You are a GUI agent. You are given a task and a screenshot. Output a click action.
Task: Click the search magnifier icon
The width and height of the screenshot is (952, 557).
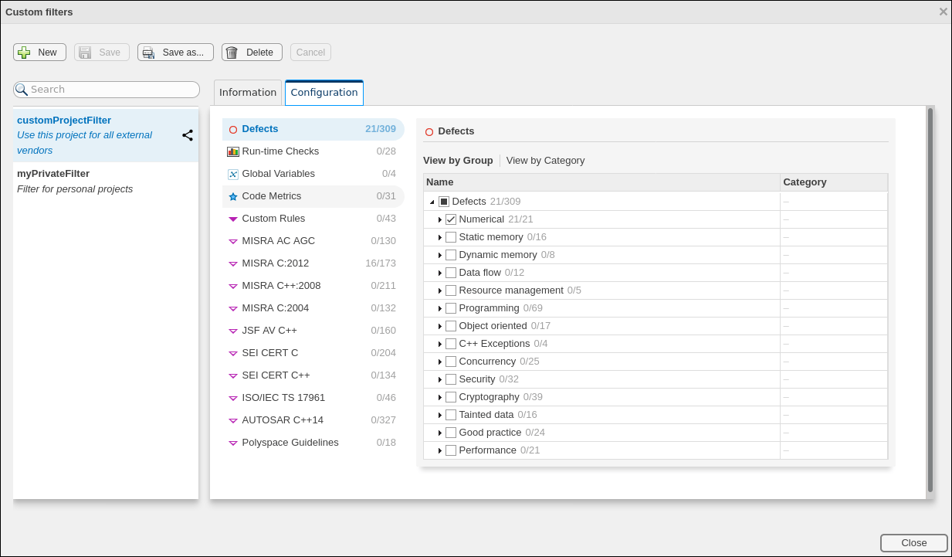pyautogui.click(x=21, y=89)
